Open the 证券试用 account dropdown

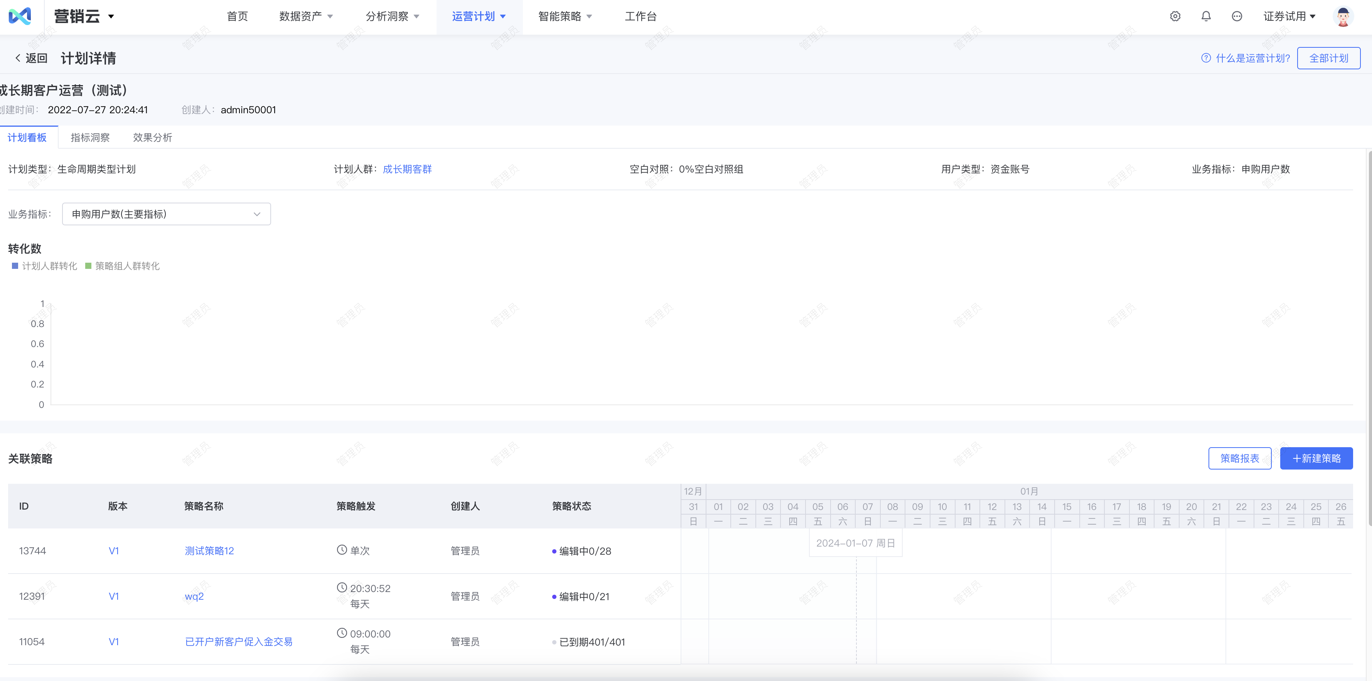point(1289,17)
